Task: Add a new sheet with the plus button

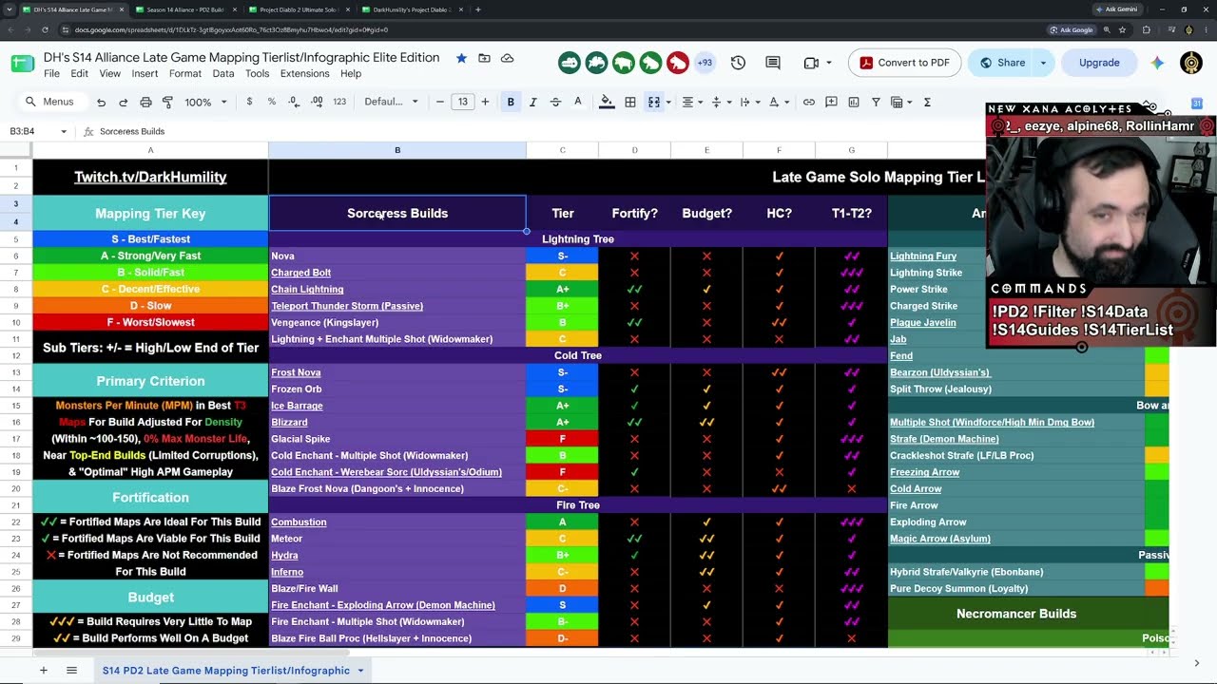Action: pos(43,671)
